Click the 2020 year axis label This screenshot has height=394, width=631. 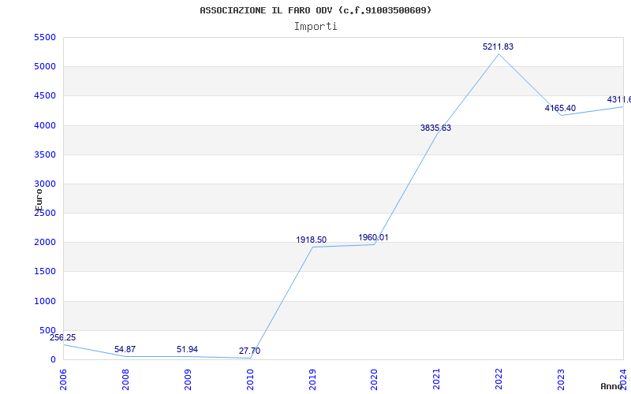(374, 379)
